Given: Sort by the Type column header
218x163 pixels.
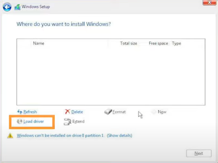Looking at the screenshot, I should pyautogui.click(x=176, y=43).
